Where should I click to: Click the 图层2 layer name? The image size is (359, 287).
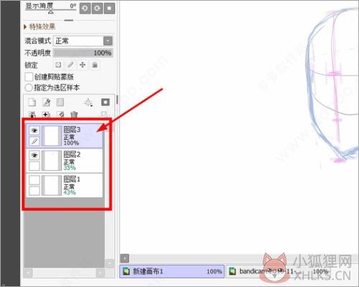tap(72, 154)
